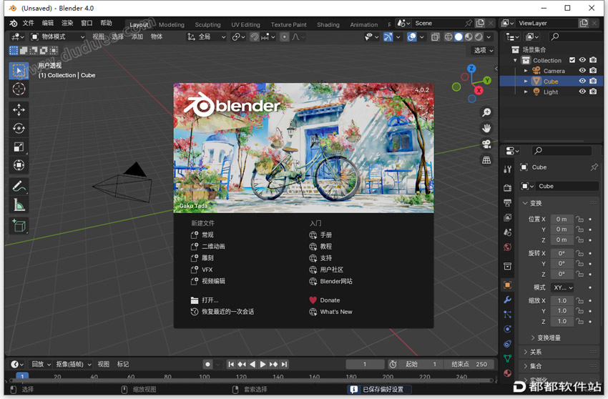Open the XY... rotation mode dropdown
Viewport: 608px width, 399px height.
click(563, 287)
